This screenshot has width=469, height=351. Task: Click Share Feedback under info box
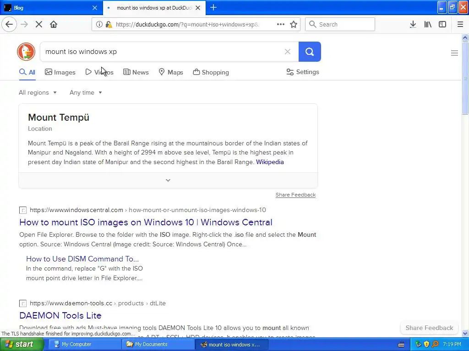[295, 195]
